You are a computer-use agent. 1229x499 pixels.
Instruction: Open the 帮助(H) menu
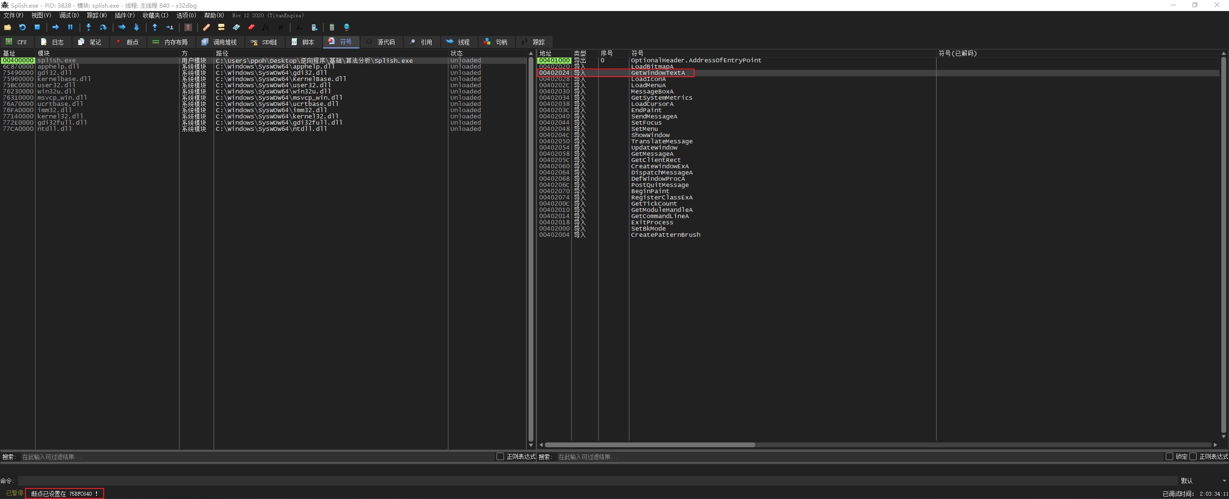click(x=214, y=15)
